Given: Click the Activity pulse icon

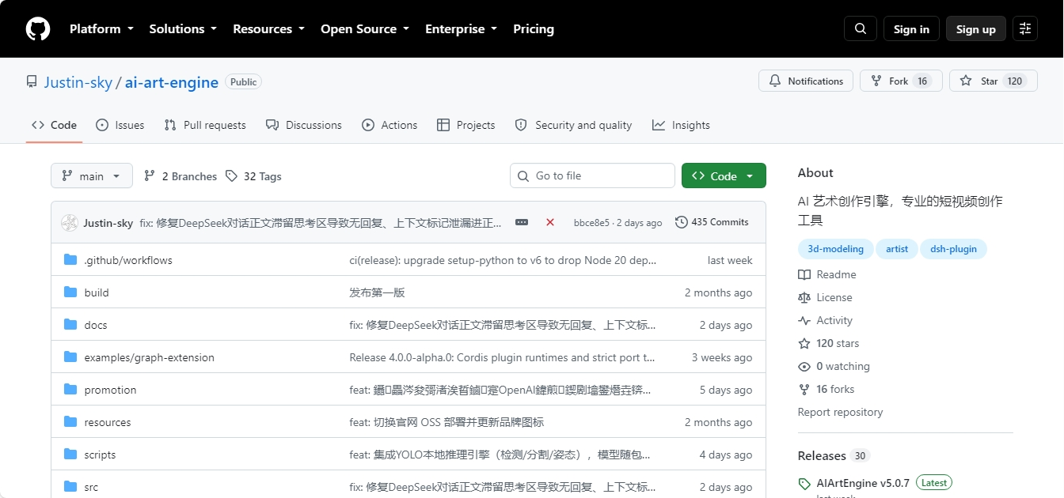Looking at the screenshot, I should (804, 320).
